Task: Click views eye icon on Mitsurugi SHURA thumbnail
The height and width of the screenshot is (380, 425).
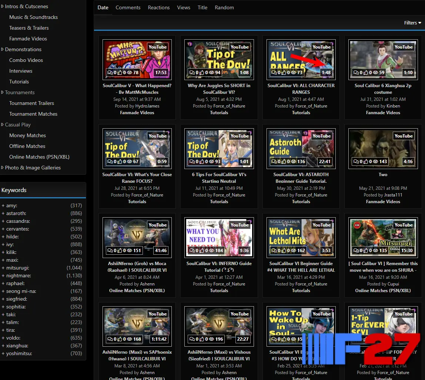Action: click(x=375, y=251)
